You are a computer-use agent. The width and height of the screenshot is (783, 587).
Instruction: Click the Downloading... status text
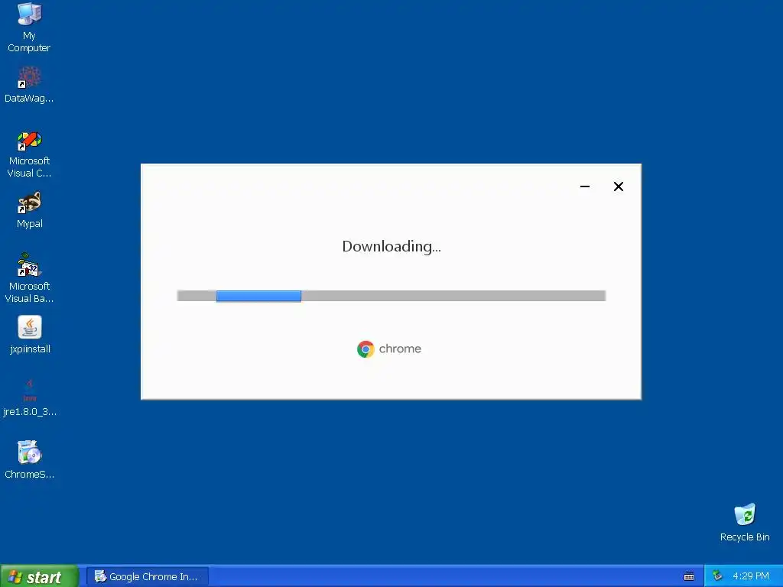click(391, 247)
